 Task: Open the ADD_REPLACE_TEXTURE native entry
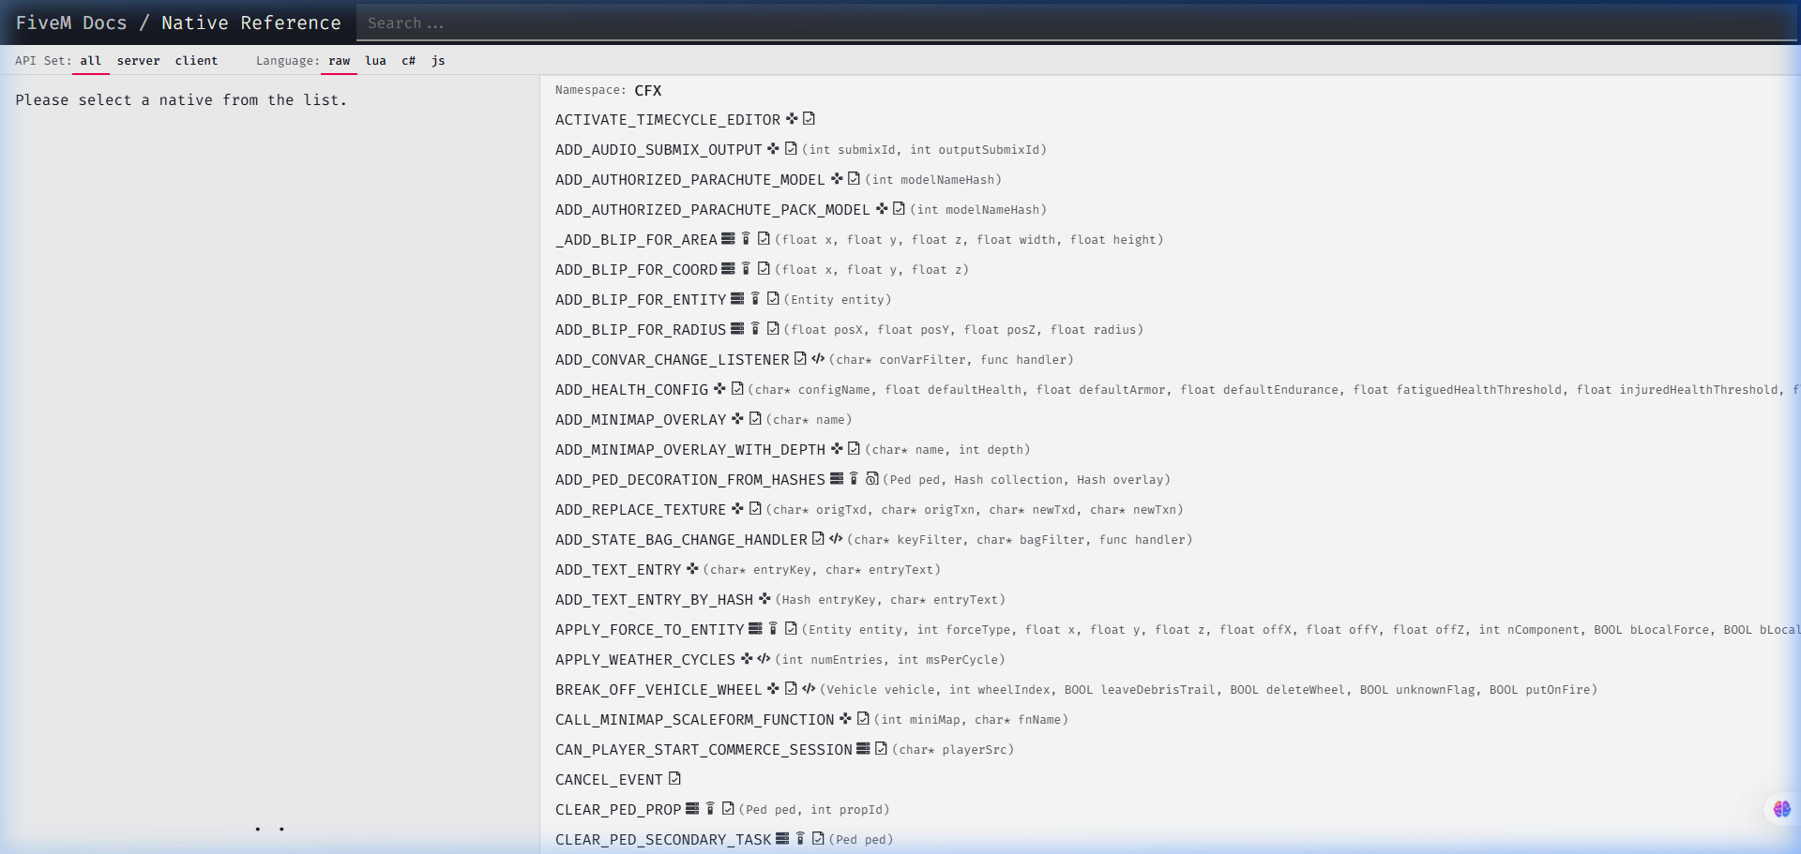tap(641, 510)
